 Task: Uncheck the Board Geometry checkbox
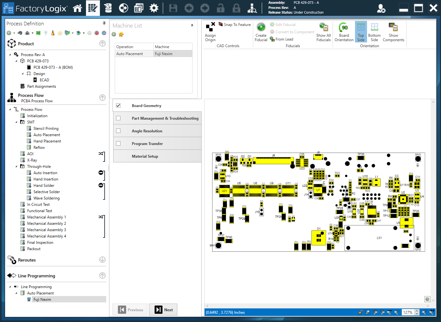tap(118, 105)
